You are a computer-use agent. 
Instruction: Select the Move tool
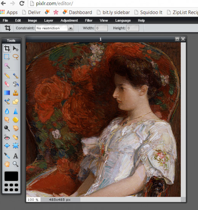16,48
